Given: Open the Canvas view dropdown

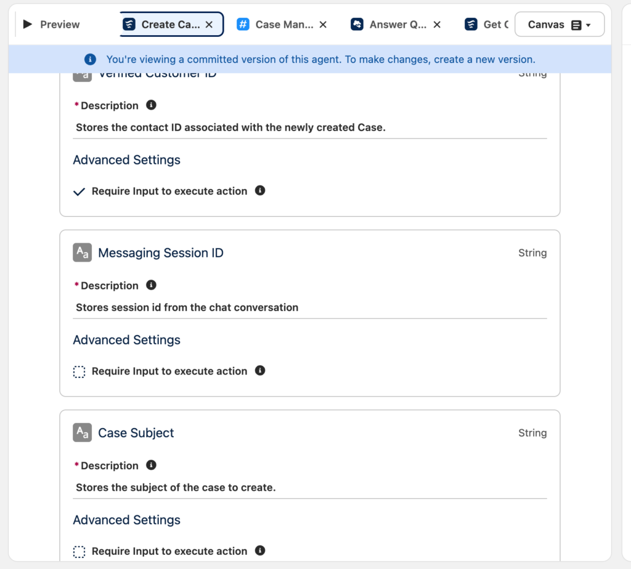Looking at the screenshot, I should coord(559,25).
